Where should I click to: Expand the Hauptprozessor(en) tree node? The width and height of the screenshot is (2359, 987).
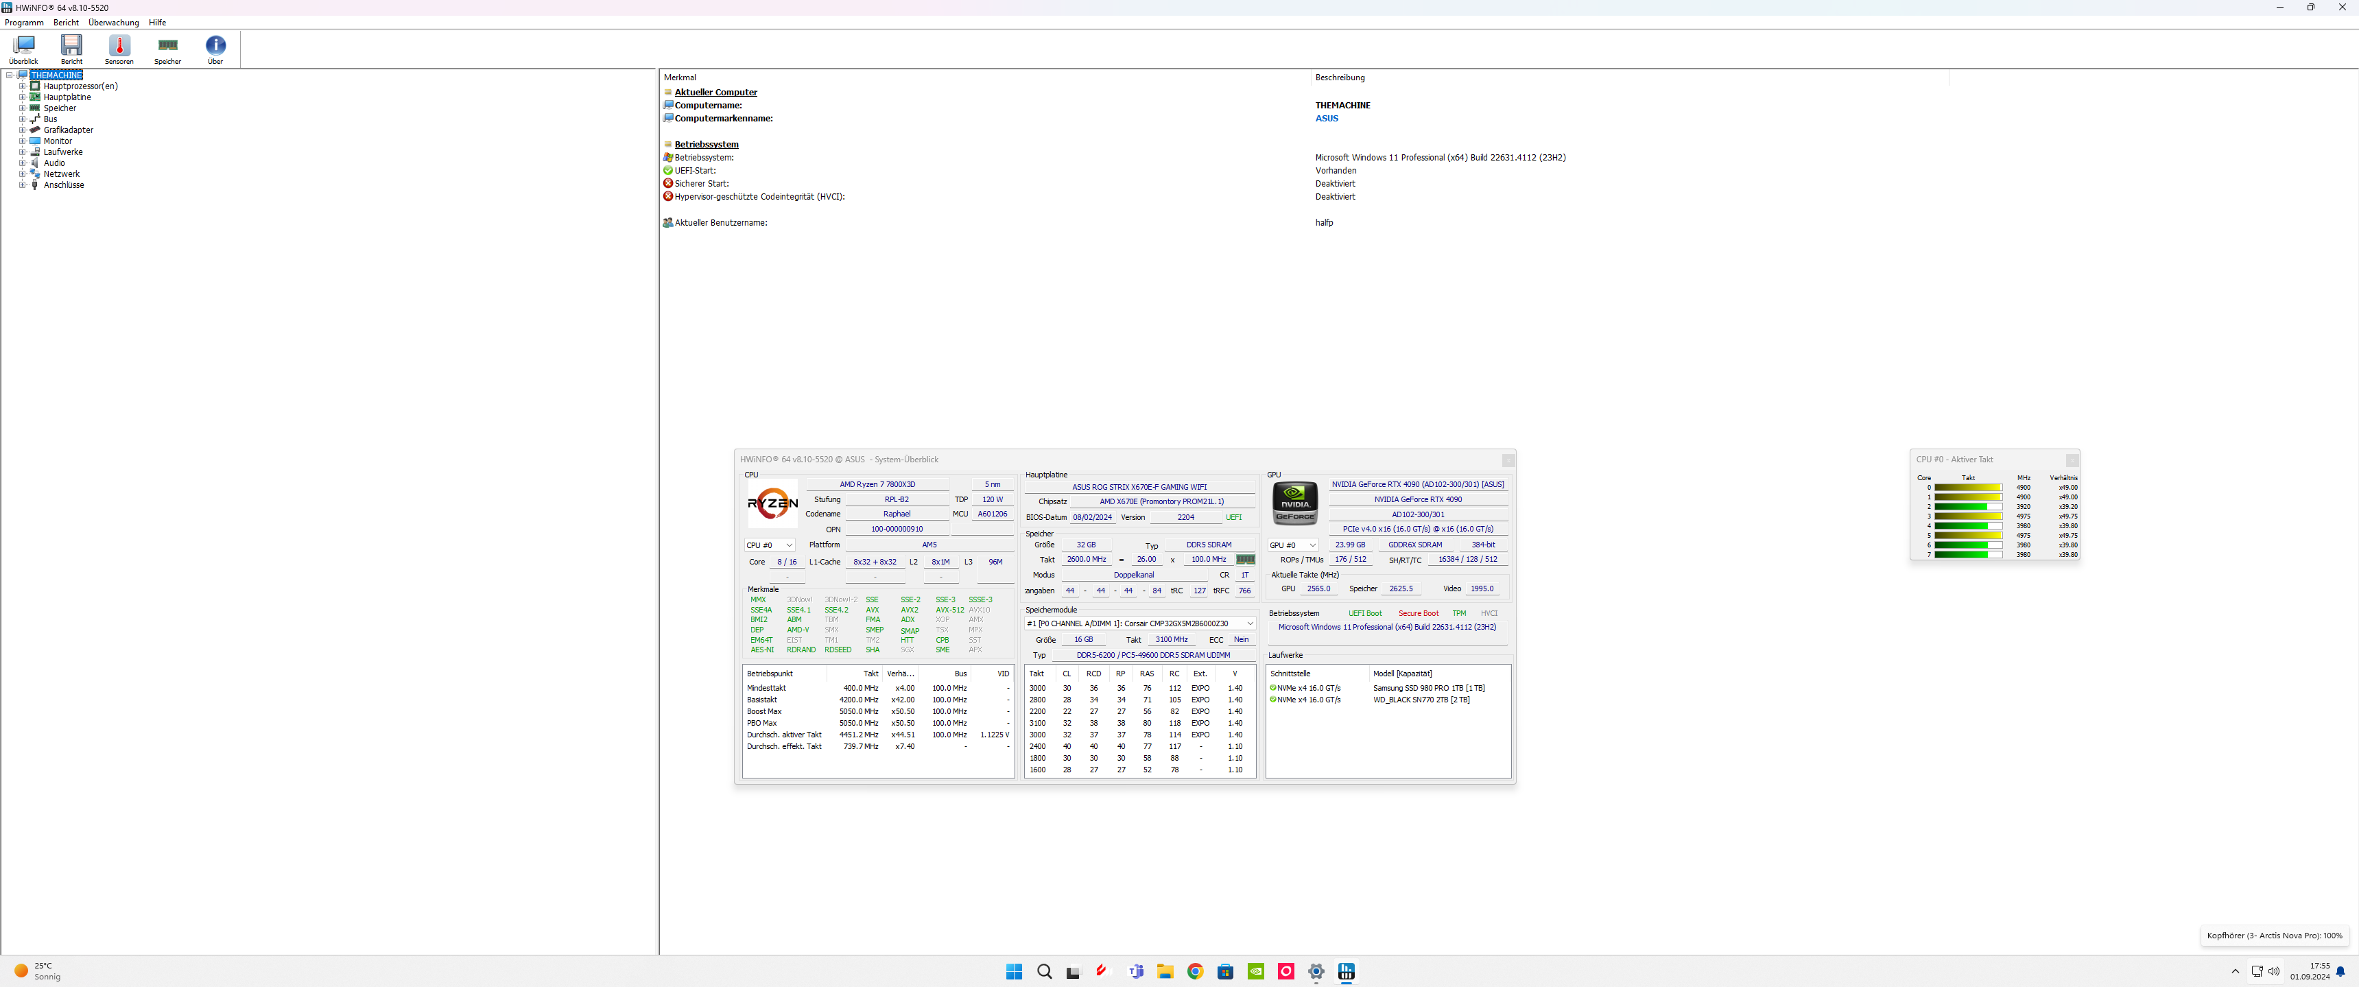point(22,86)
